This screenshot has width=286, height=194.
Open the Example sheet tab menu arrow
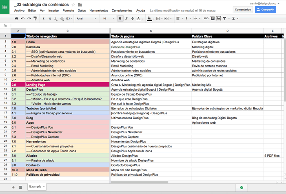tap(44, 187)
